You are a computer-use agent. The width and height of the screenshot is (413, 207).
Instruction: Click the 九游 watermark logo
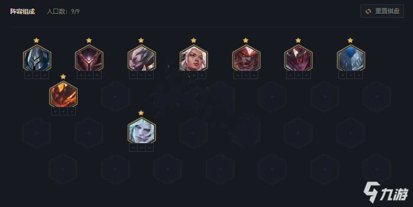[x=386, y=192]
